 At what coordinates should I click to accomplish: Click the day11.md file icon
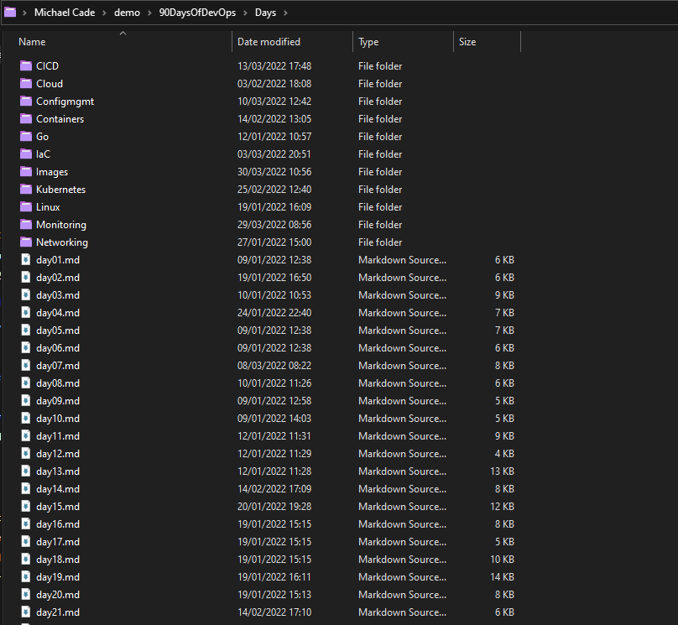26,436
